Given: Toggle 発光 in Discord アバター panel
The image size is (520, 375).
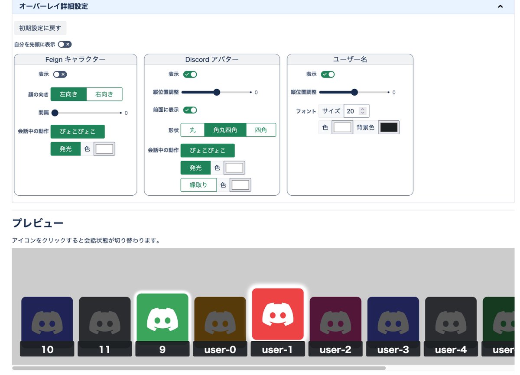Looking at the screenshot, I should [195, 168].
